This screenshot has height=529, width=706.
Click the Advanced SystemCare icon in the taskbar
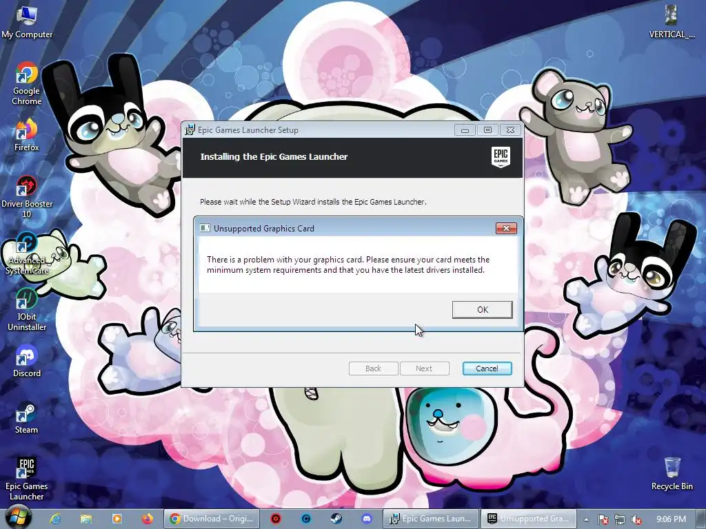pyautogui.click(x=305, y=519)
